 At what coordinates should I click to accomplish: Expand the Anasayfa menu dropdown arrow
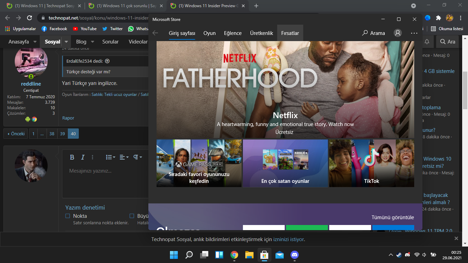(x=35, y=42)
